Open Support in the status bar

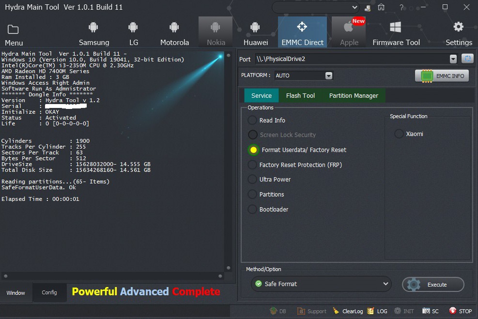311,311
